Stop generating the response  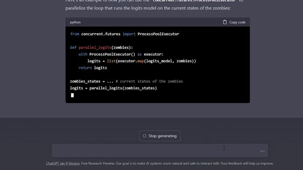coord(160,136)
